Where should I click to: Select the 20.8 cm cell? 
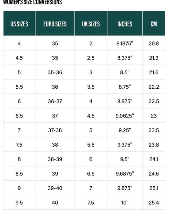point(154,43)
